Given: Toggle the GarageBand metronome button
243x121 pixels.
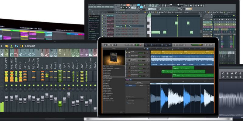Looking at the screenshot, I should pos(184,45).
